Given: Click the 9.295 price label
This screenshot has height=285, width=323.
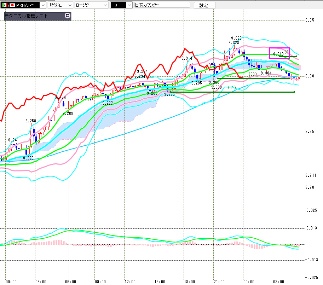Looking at the screenshot, I should tap(197, 83).
